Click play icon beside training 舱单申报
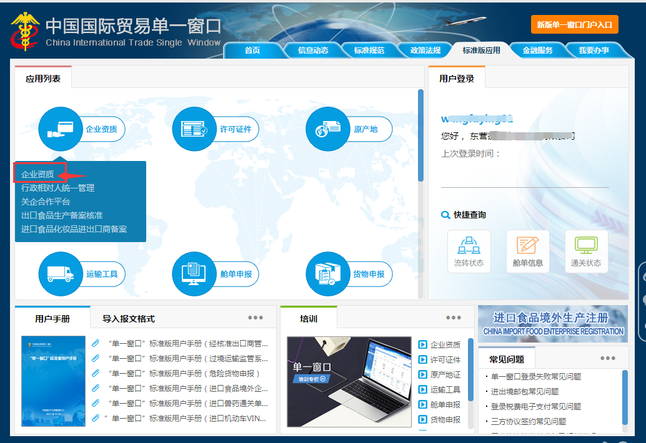Image resolution: width=646 pixels, height=443 pixels. tap(422, 404)
